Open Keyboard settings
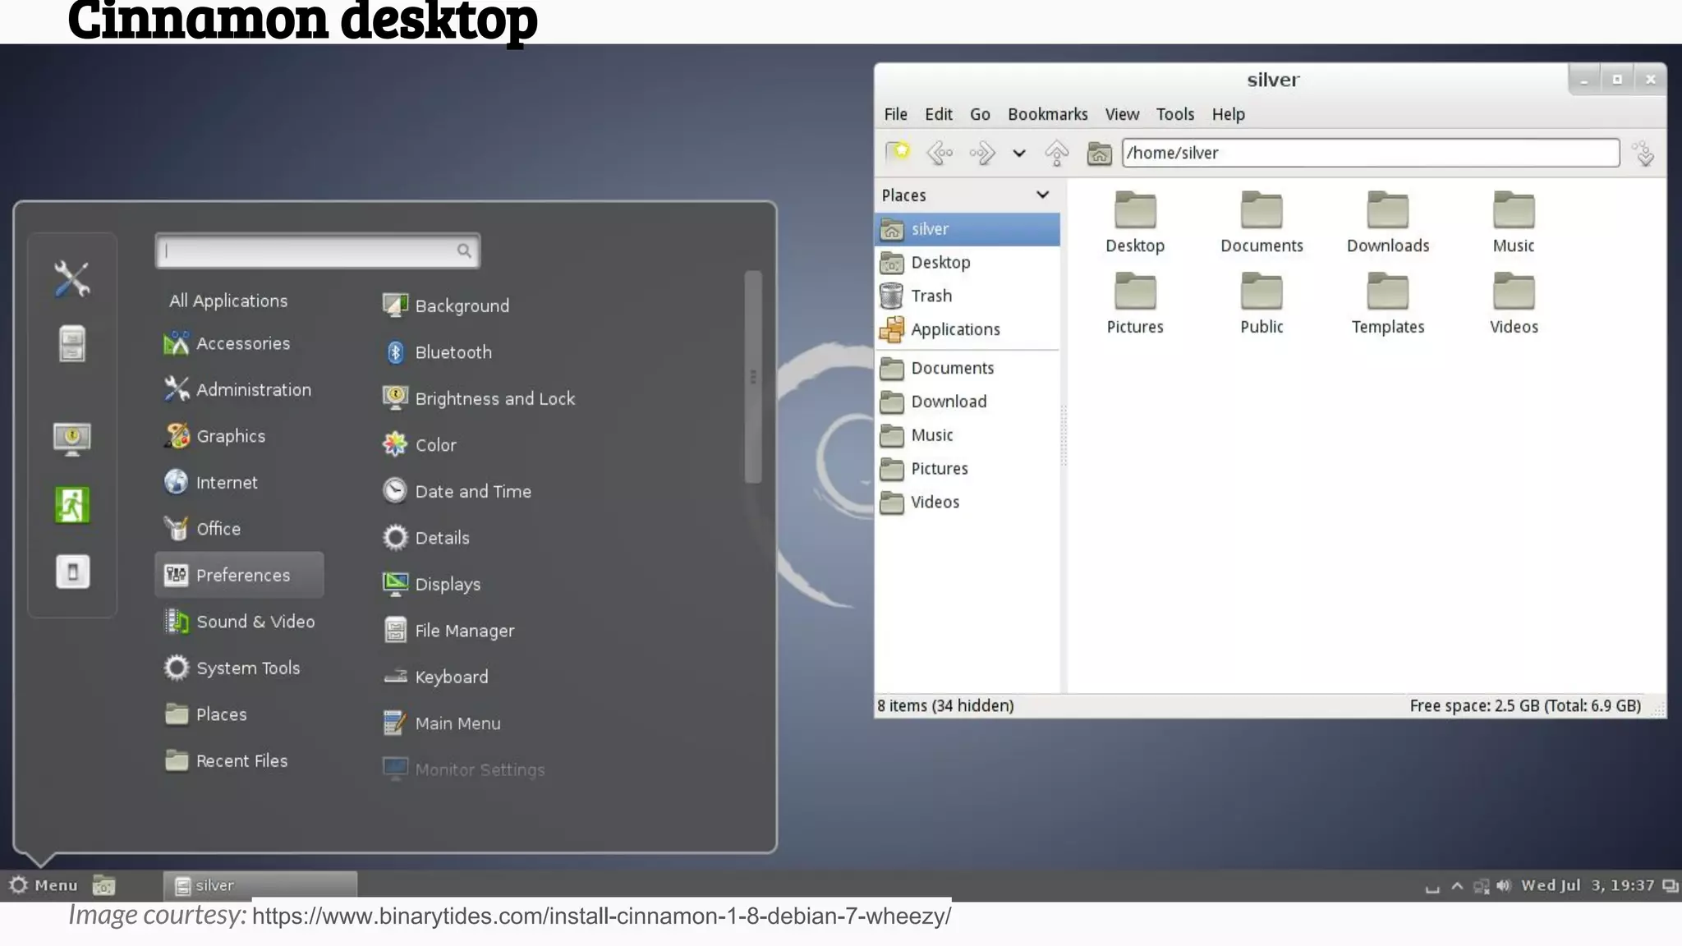Screen dimensions: 1682x946 (x=436, y=677)
